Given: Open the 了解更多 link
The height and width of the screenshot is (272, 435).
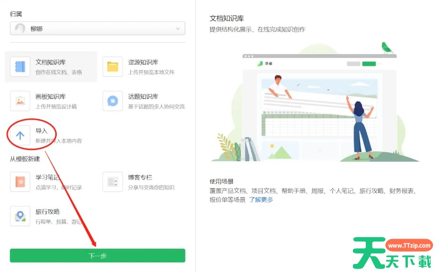Looking at the screenshot, I should pyautogui.click(x=261, y=199).
